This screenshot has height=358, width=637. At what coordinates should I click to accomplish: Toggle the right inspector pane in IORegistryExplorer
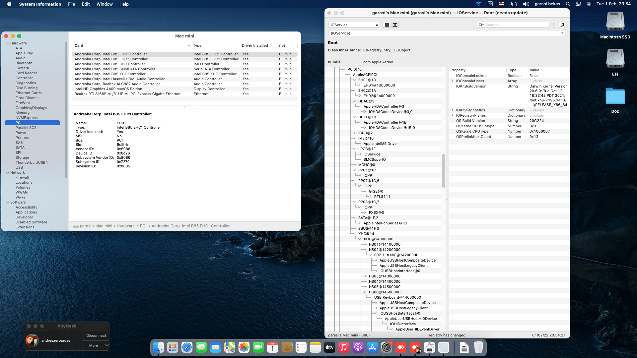(562, 25)
